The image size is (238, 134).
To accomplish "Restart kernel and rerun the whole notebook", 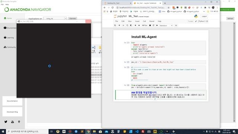I will click(x=157, y=26).
